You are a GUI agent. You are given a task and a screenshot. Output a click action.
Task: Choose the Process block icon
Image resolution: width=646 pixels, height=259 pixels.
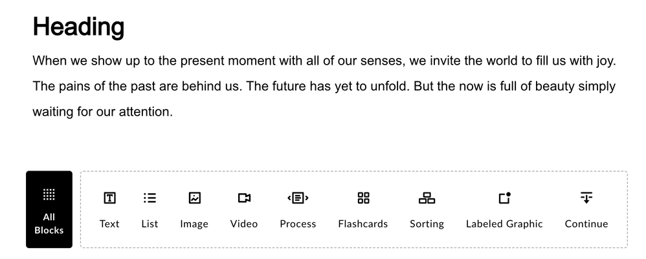(x=298, y=198)
